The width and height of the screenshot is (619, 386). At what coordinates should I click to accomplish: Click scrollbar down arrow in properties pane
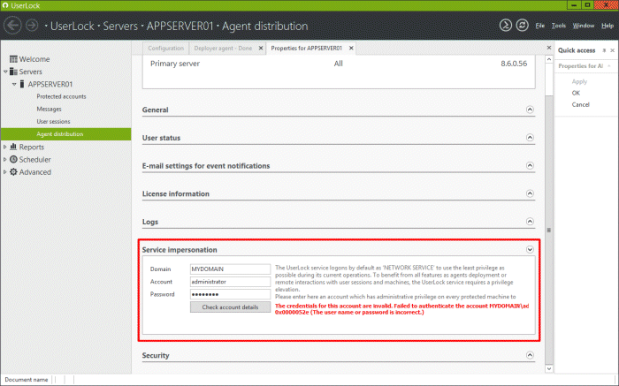click(549, 368)
